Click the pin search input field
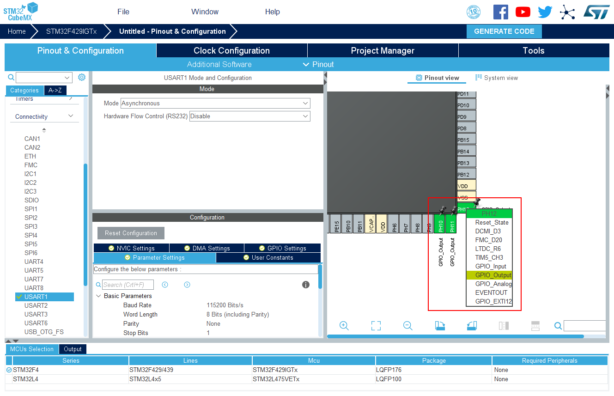614x396 pixels. click(584, 326)
